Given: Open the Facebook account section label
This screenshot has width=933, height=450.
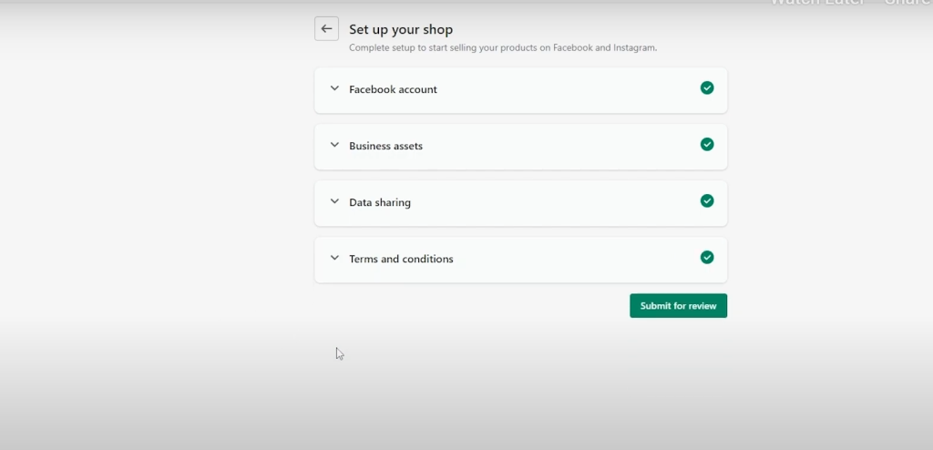Looking at the screenshot, I should tap(393, 89).
